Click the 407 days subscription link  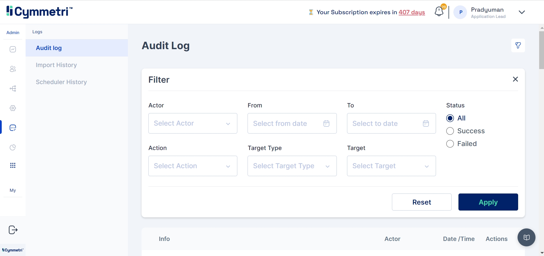point(412,12)
